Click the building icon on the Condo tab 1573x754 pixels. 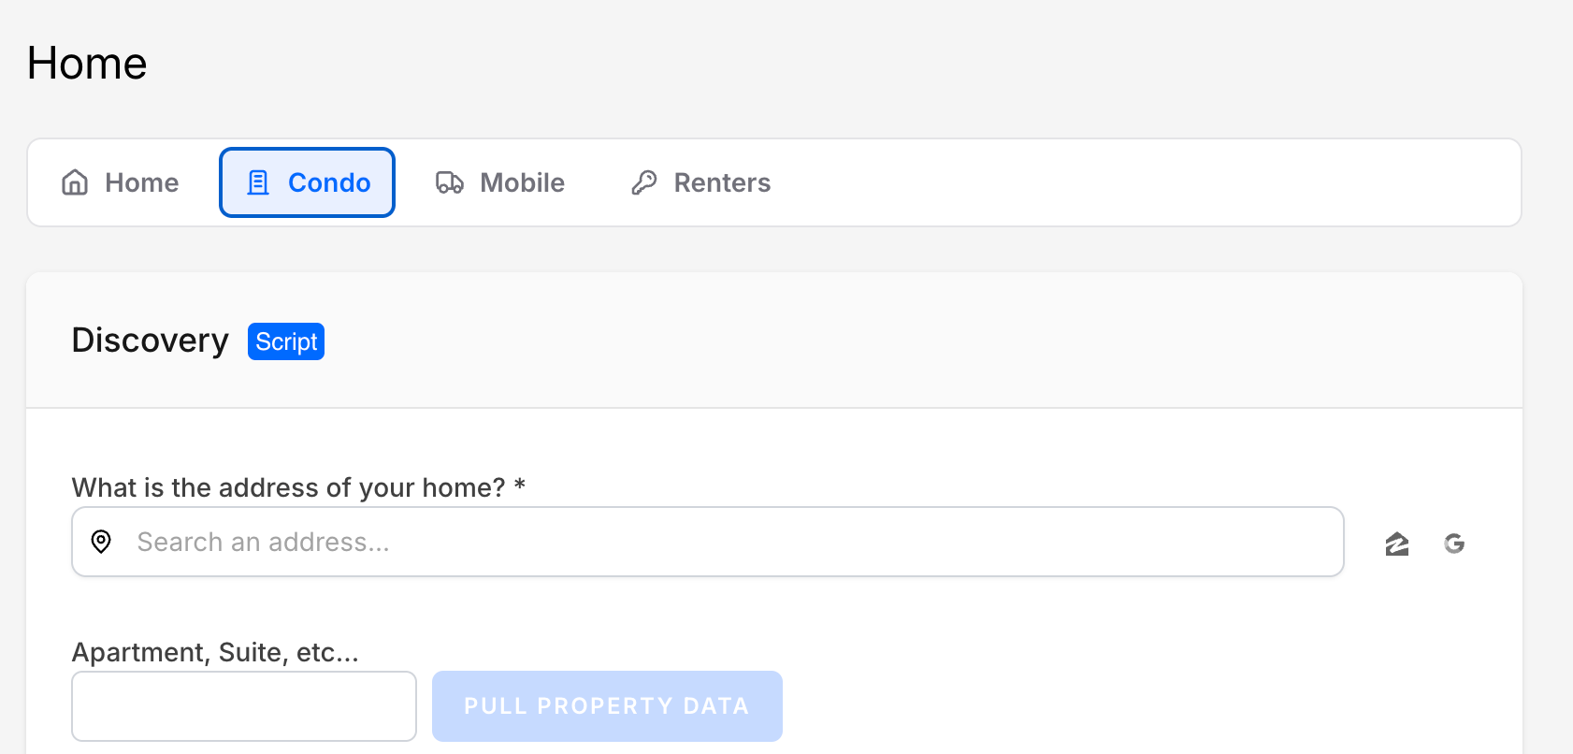[258, 182]
